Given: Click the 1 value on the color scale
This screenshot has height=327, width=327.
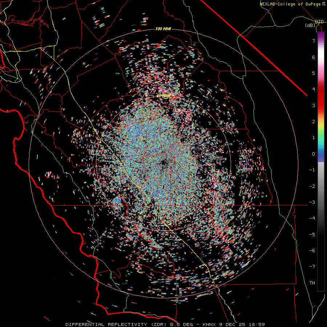Looking at the screenshot, I should [314, 138].
